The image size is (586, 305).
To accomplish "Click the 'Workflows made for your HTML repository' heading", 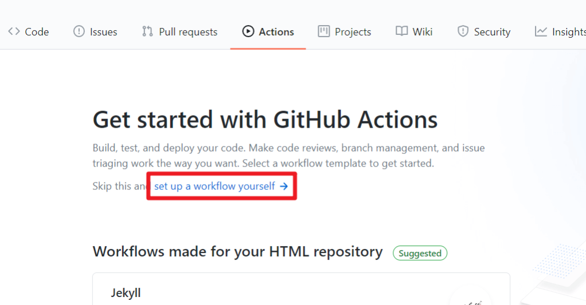I will 237,252.
